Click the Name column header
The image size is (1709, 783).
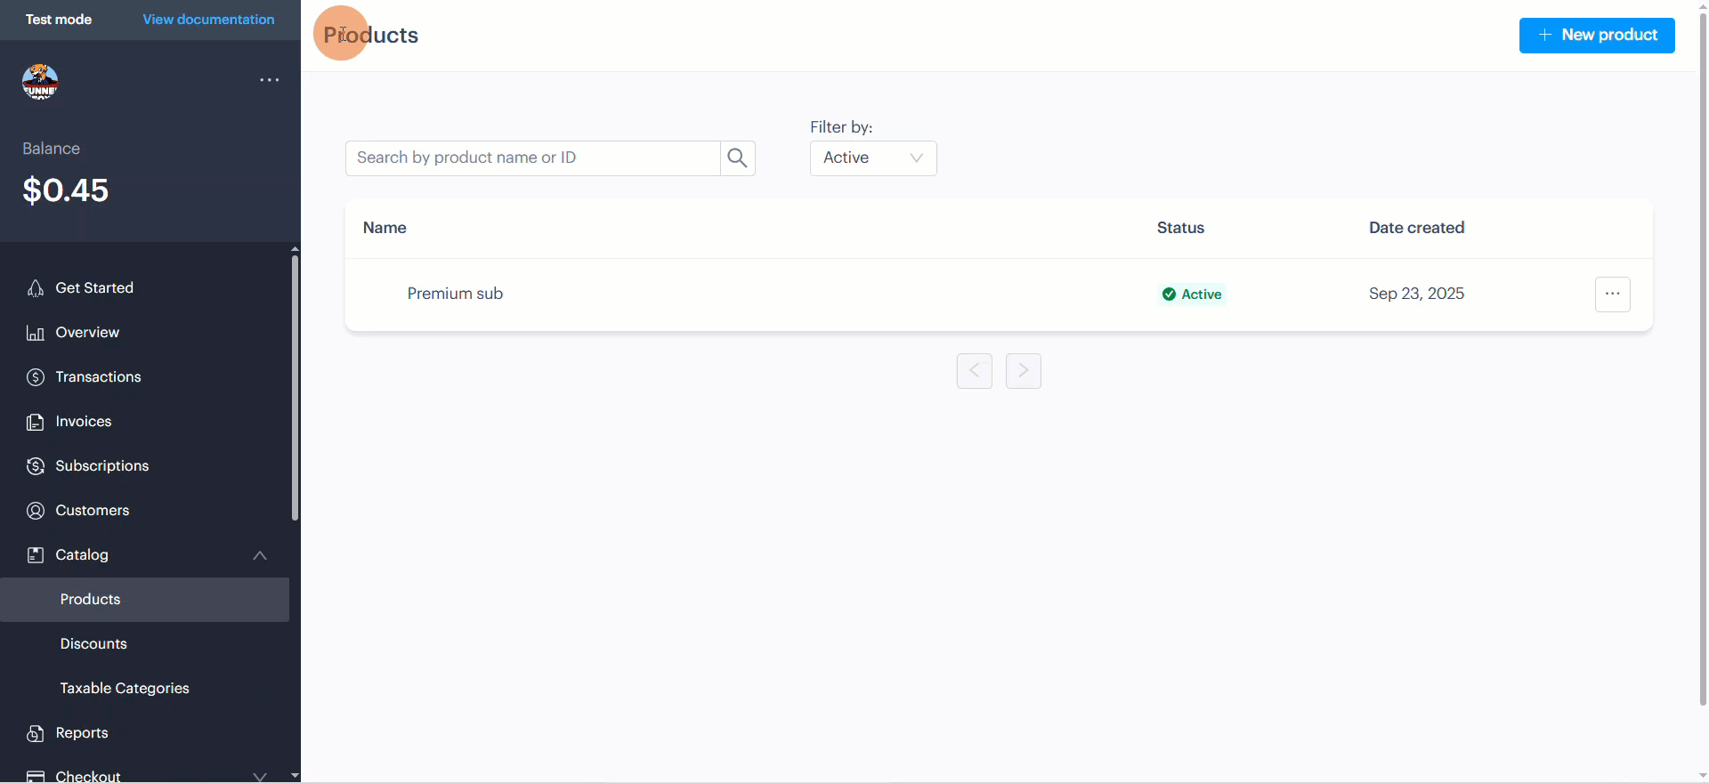[x=385, y=228]
